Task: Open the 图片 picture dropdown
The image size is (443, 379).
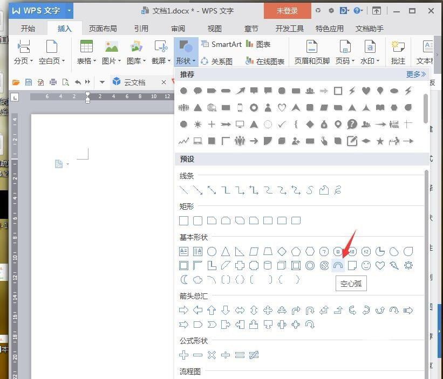Action: click(111, 51)
